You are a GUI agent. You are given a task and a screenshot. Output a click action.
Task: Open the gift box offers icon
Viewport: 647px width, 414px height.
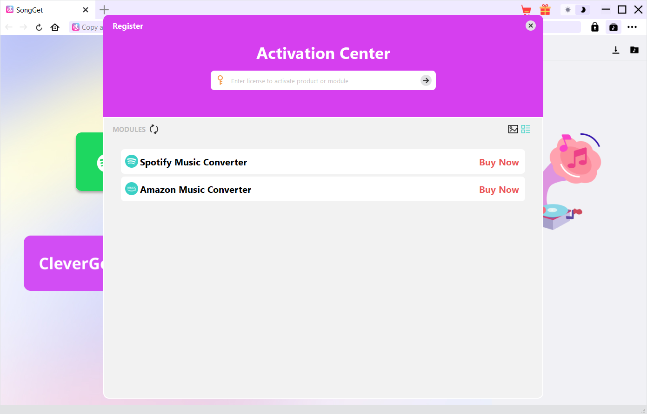pos(545,10)
